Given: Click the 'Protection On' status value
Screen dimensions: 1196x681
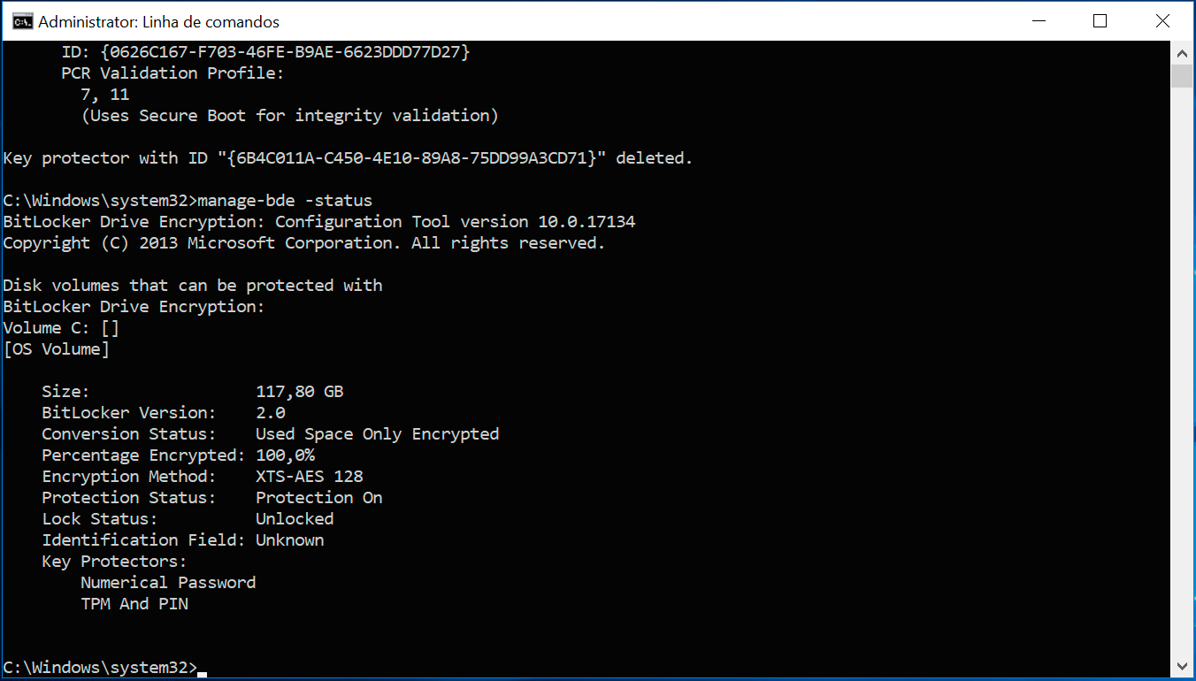Looking at the screenshot, I should pos(319,498).
